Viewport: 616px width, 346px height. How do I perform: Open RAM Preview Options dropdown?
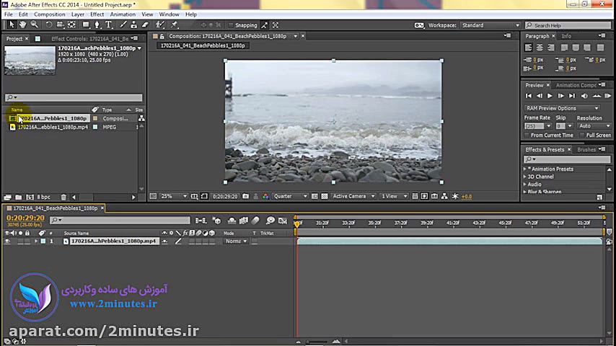[x=562, y=108]
